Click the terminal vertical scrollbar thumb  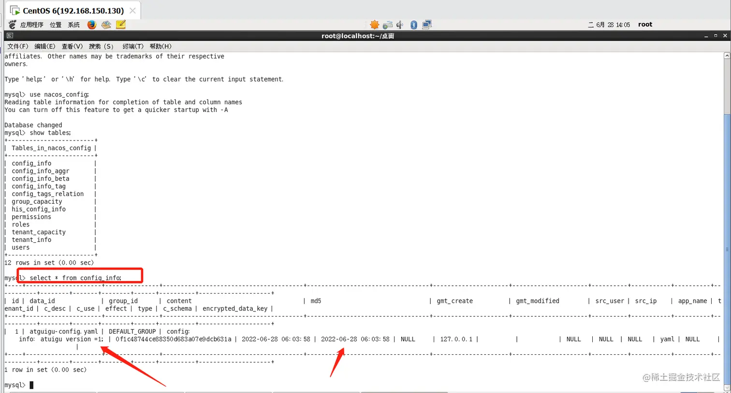point(727,249)
